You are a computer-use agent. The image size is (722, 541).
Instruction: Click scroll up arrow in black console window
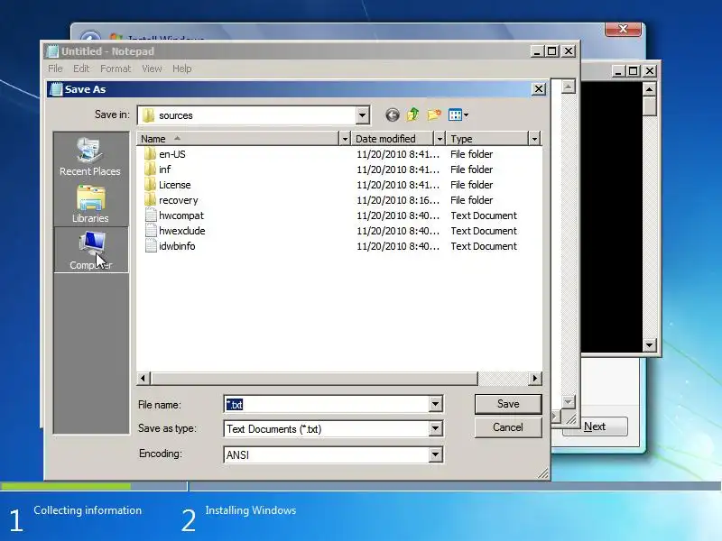pos(649,88)
